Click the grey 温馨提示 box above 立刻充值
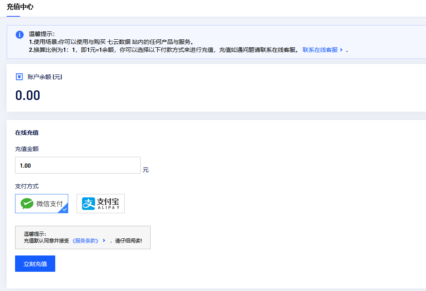 pyautogui.click(x=82, y=237)
